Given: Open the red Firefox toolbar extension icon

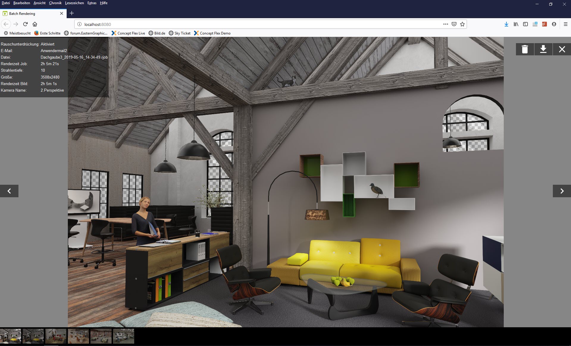Looking at the screenshot, I should 545,24.
